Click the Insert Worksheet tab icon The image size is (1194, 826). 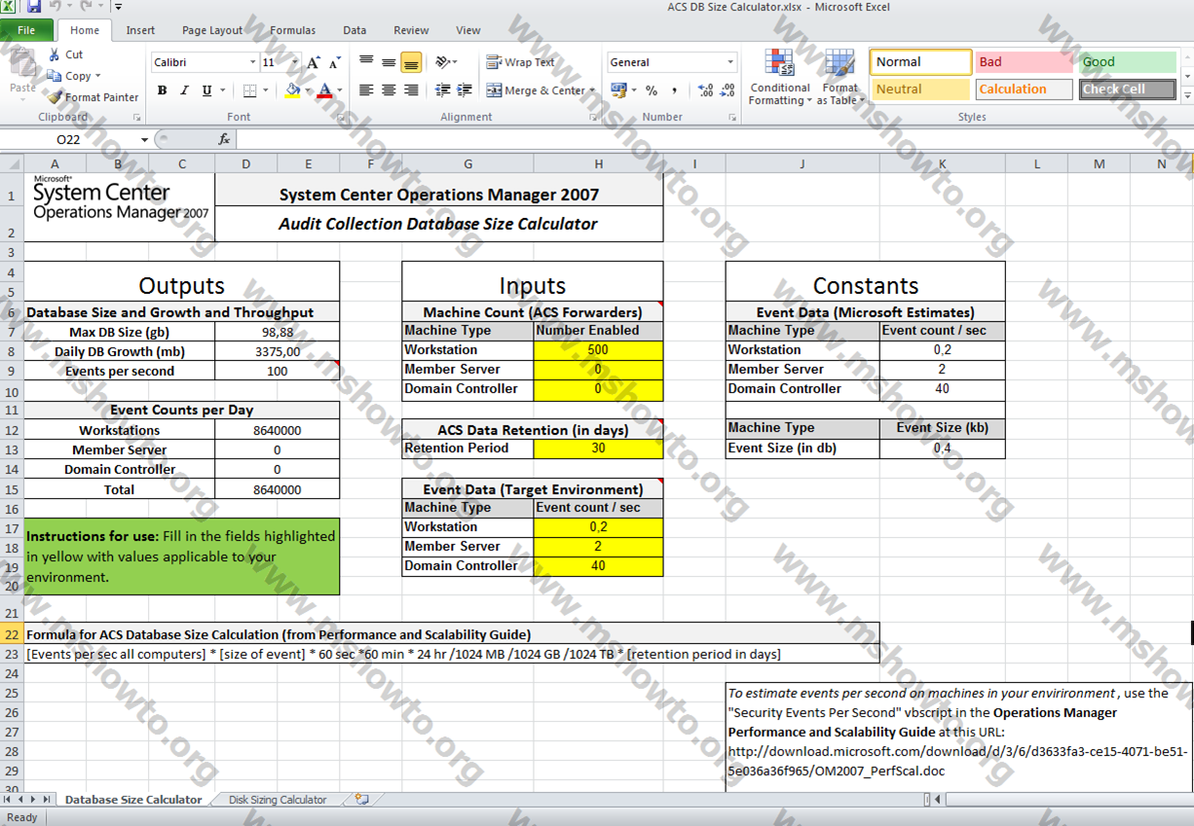click(x=362, y=800)
